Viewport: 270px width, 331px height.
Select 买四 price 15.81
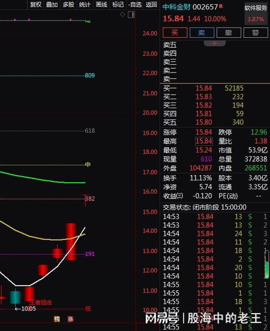click(203, 114)
